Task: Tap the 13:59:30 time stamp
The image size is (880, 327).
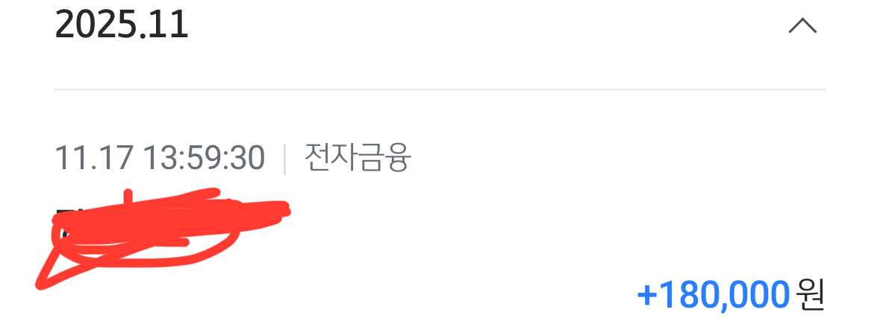Action: coord(204,159)
